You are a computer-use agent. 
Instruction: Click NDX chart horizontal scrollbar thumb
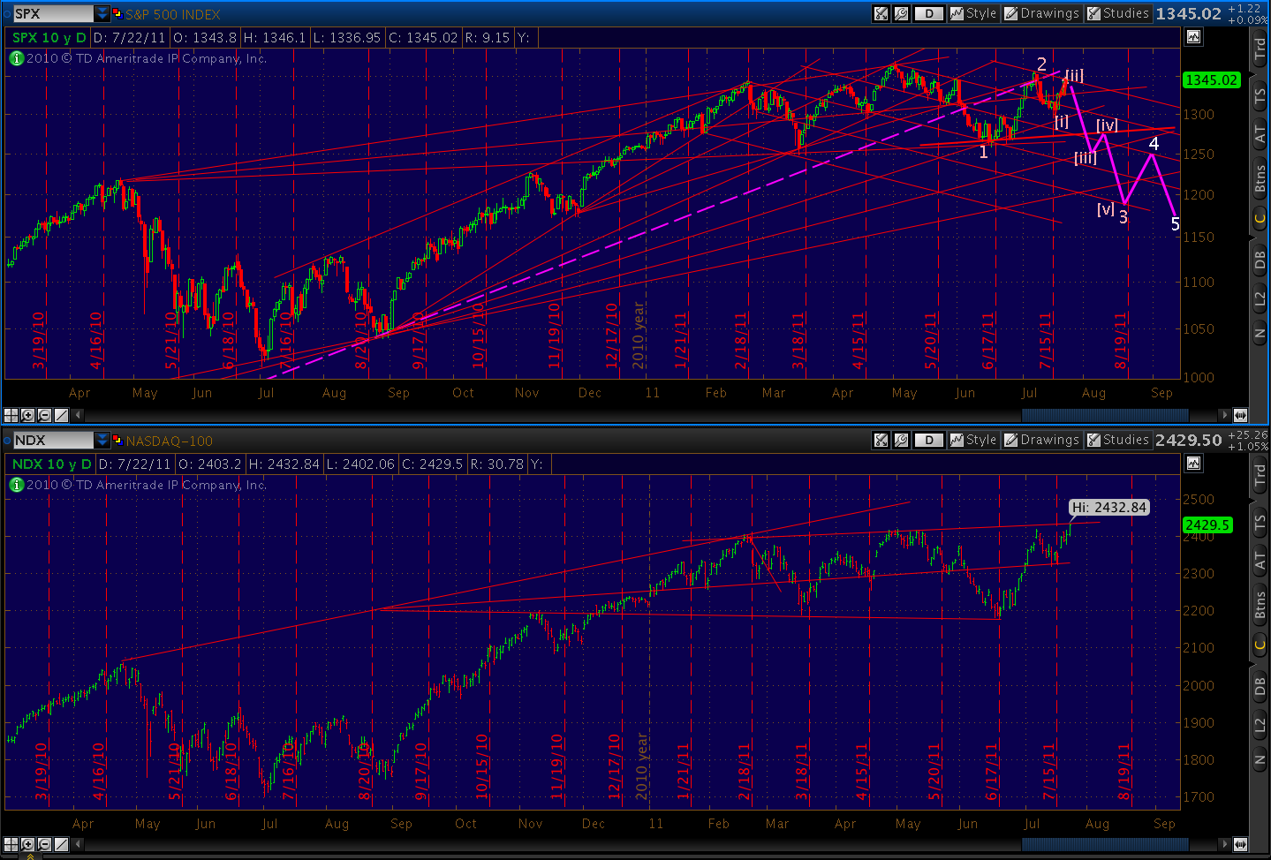1105,844
